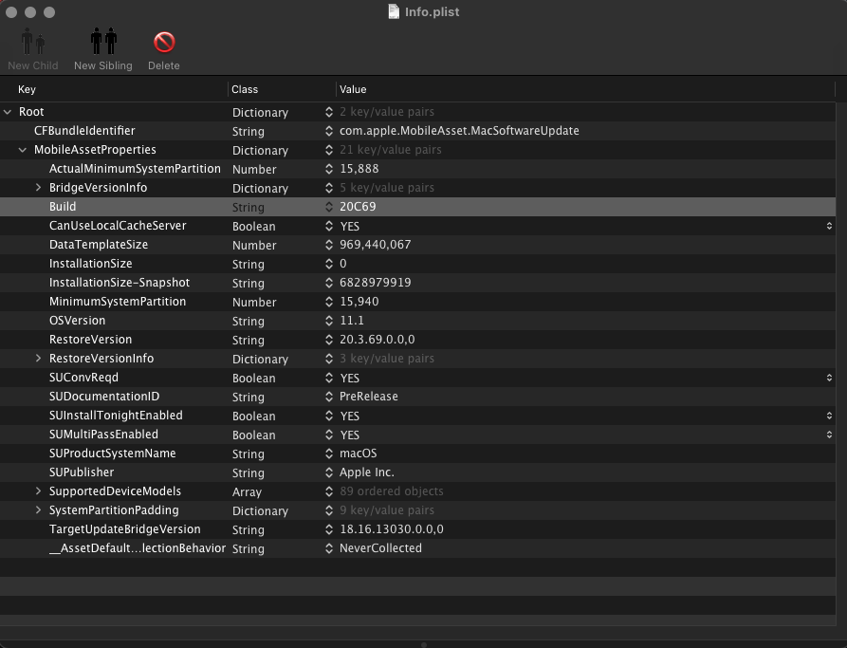Click the Value selector for SUPublisher

(329, 472)
